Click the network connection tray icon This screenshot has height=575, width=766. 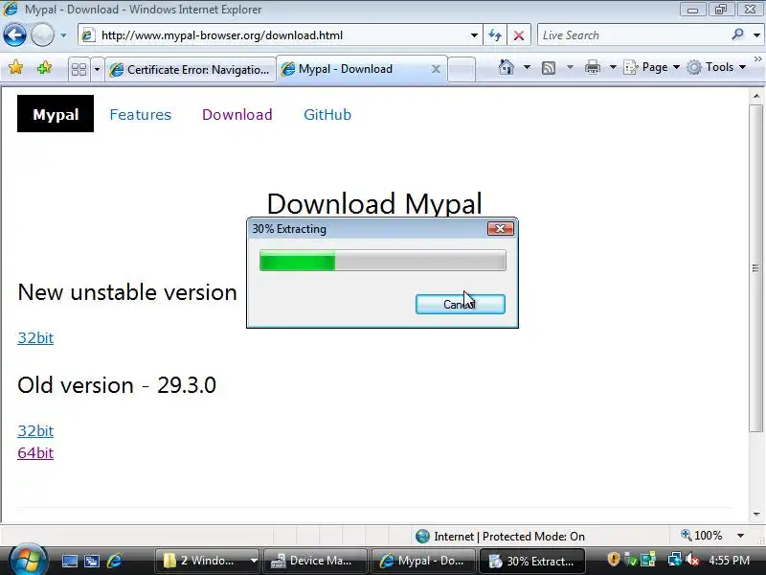click(675, 559)
